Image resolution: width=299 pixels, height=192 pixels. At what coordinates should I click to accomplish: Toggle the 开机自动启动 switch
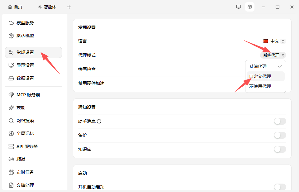(x=280, y=187)
